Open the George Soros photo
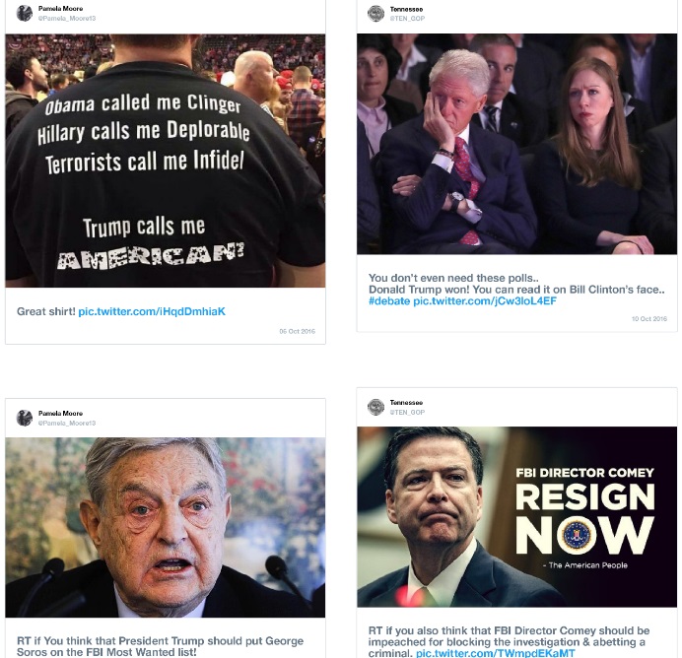The image size is (682, 658). click(166, 527)
